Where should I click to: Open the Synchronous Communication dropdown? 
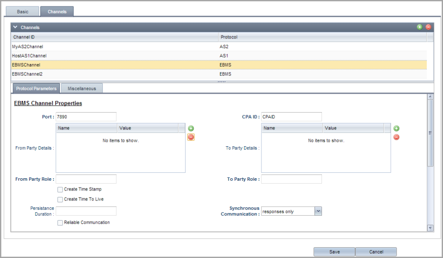pyautogui.click(x=317, y=211)
